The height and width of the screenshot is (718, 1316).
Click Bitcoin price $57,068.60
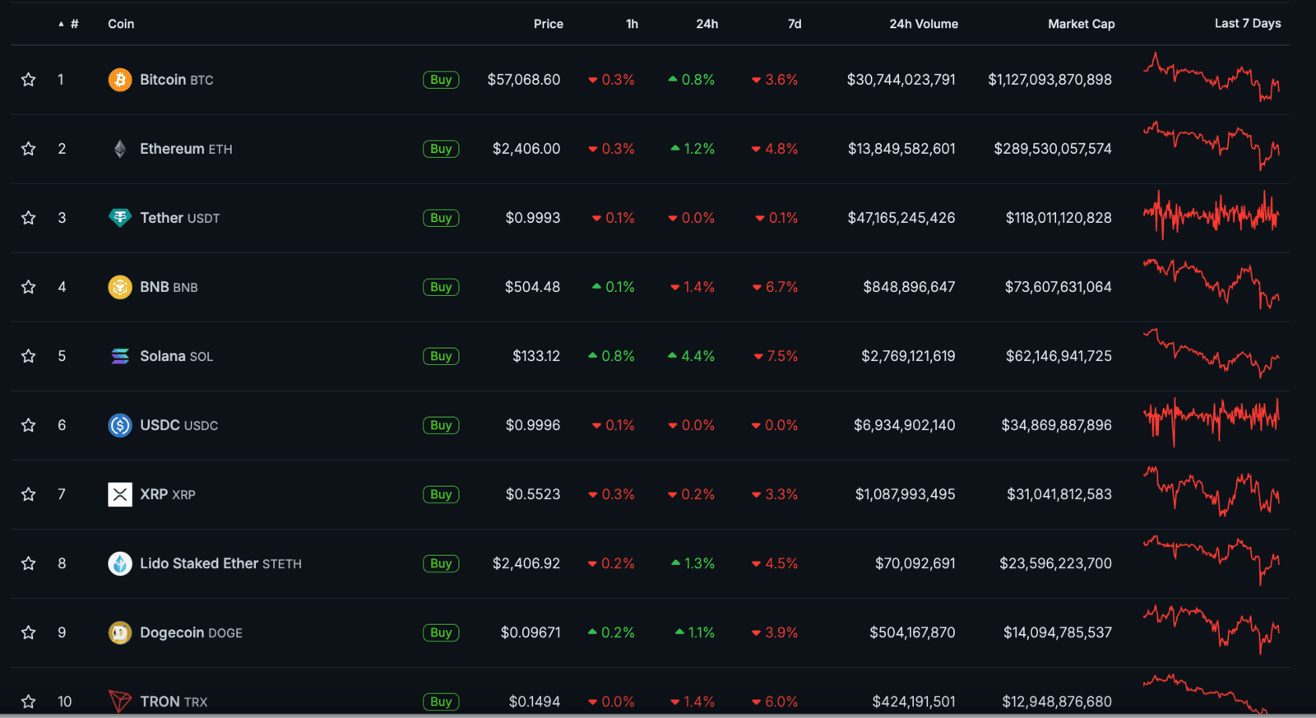click(x=524, y=80)
